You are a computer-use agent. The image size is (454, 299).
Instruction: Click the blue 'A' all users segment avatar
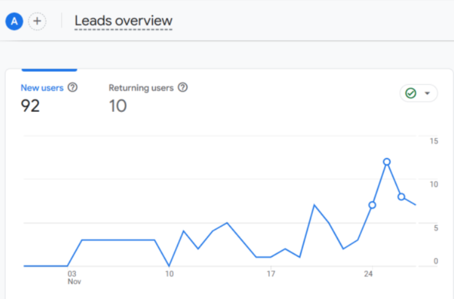click(14, 22)
